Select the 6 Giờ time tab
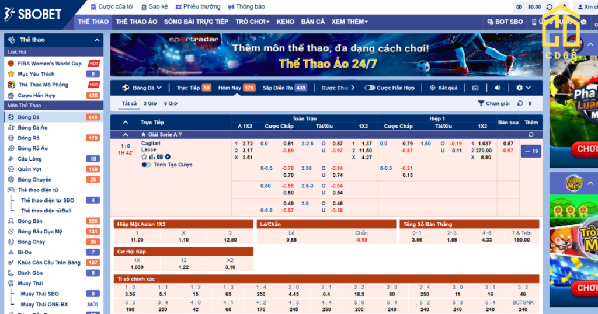The height and width of the screenshot is (314, 598). 171,103
